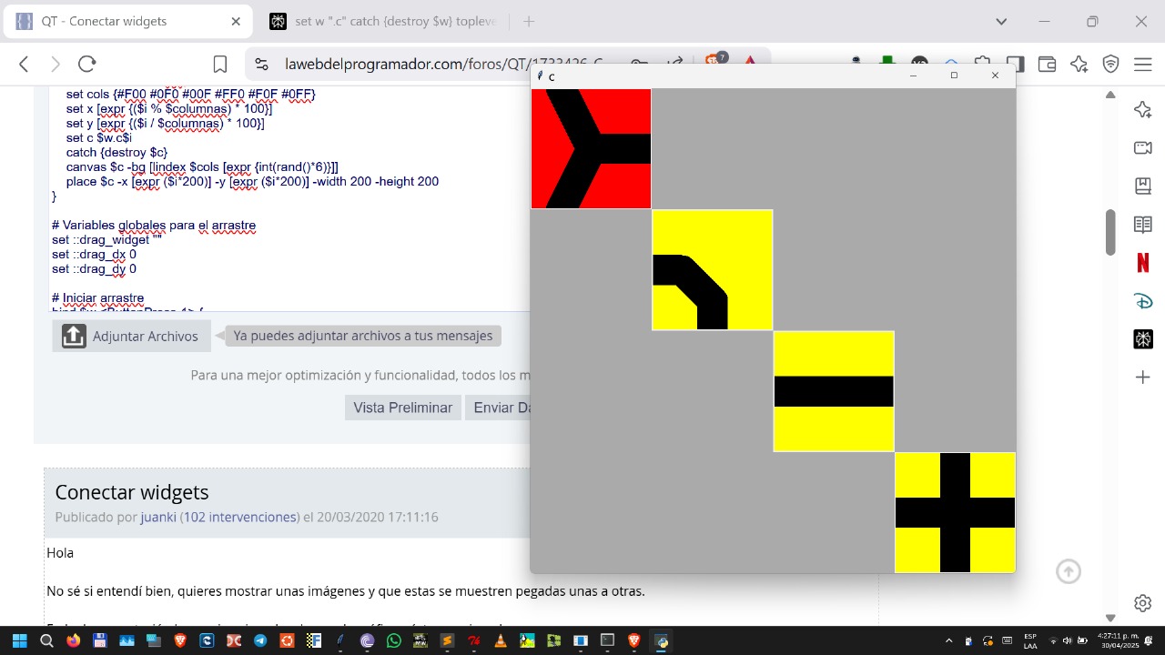Toggle the browser sidebar panel icon
The height and width of the screenshot is (655, 1165).
tap(1015, 64)
